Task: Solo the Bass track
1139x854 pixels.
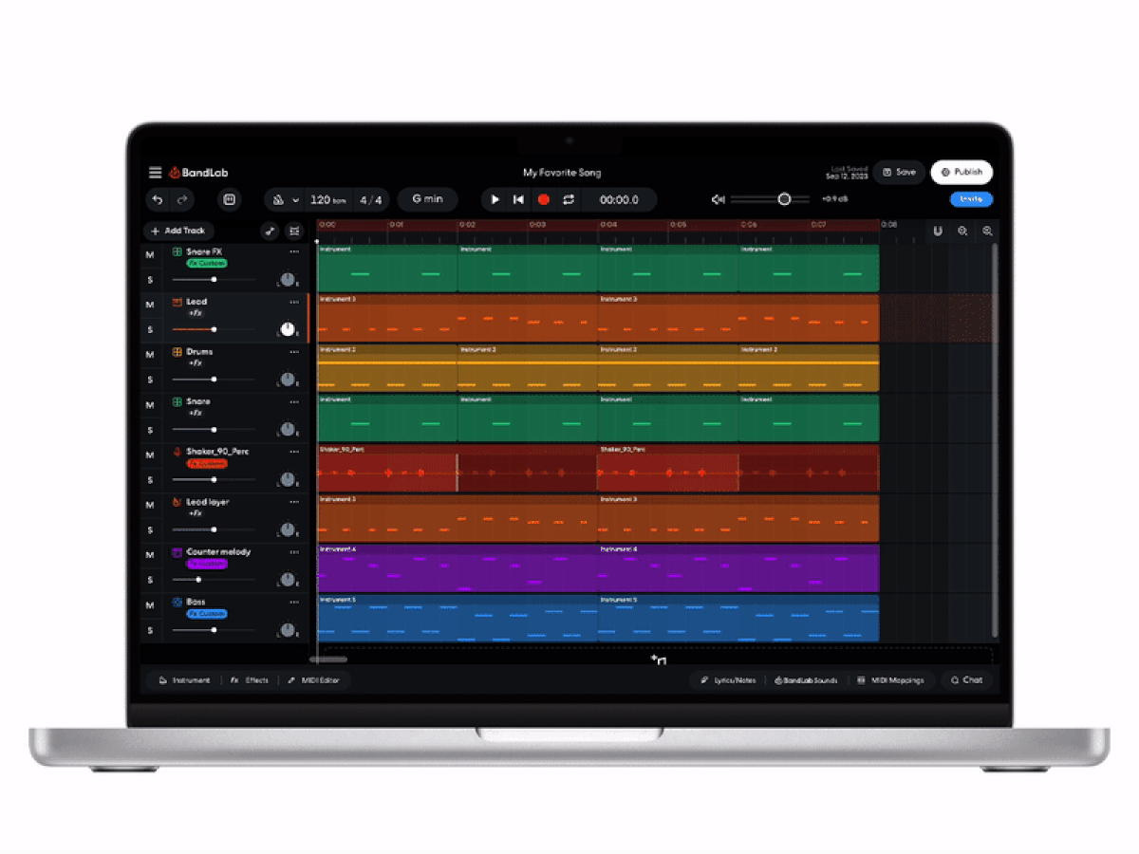Action: point(150,630)
